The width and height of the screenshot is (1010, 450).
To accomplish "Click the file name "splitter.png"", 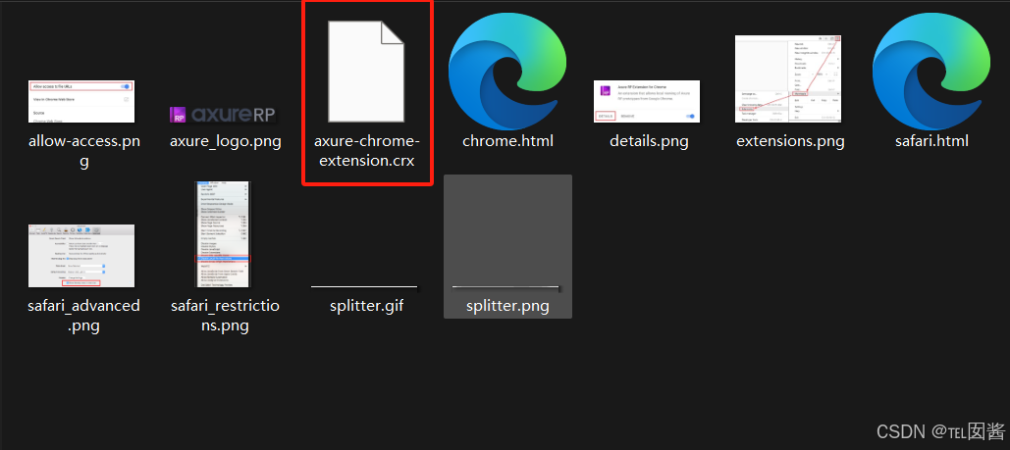I will [507, 306].
